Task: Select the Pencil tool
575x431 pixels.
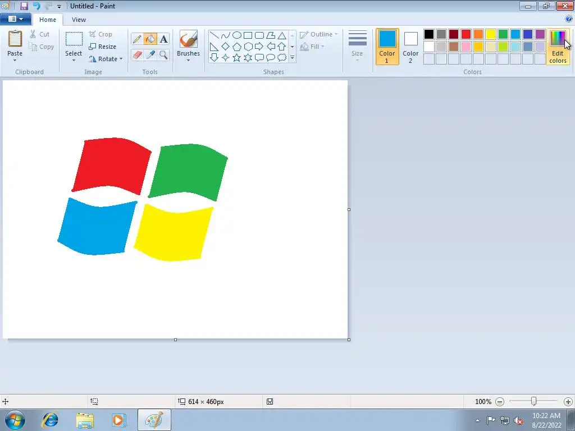Action: 137,39
